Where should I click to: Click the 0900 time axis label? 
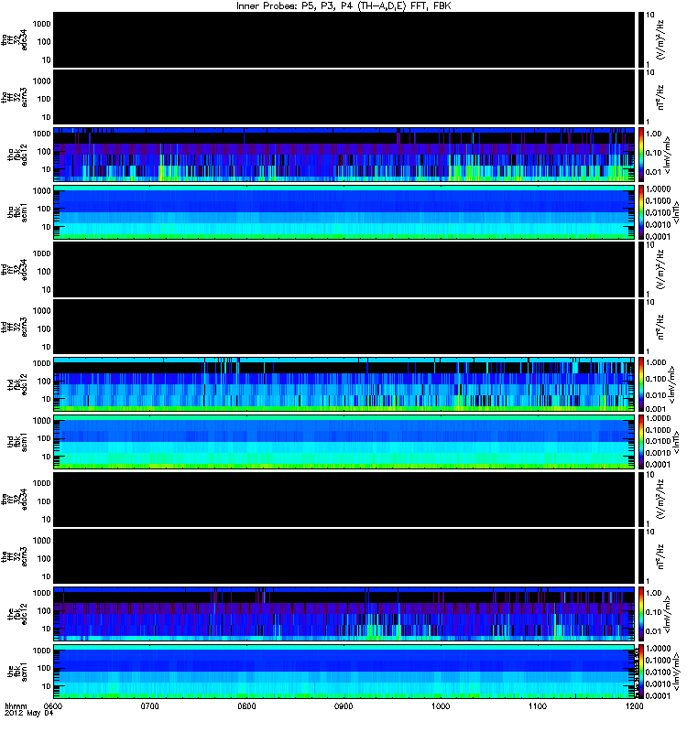(x=343, y=705)
